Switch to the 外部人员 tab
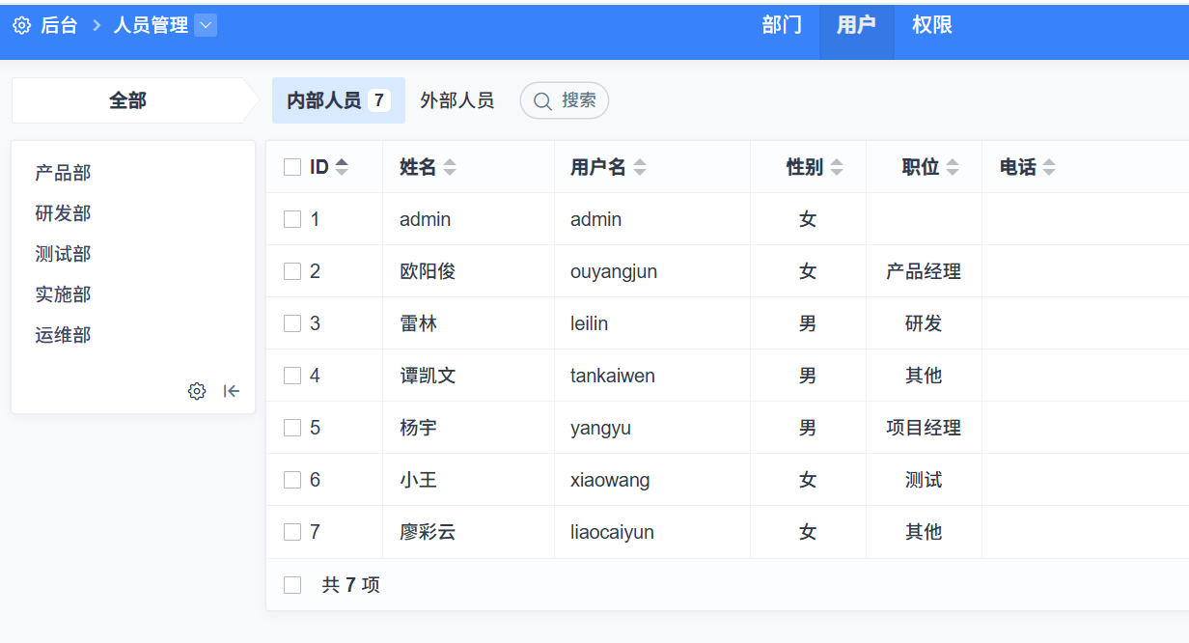 [x=456, y=99]
